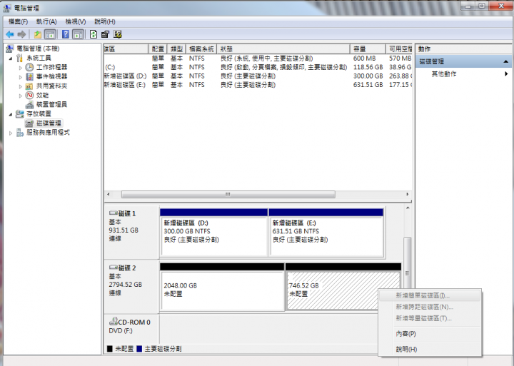The width and height of the screenshot is (514, 366).
Task: Click the horizontal scrollbar thumb in volume list
Action: (228, 194)
